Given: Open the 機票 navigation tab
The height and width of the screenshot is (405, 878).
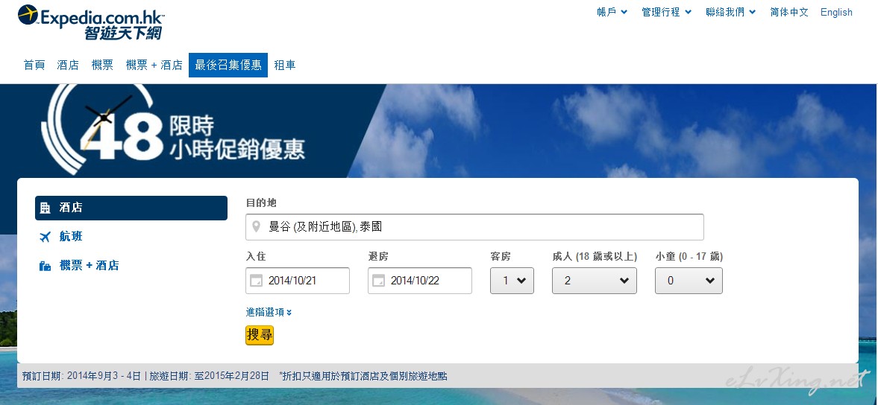Looking at the screenshot, I should [x=102, y=65].
